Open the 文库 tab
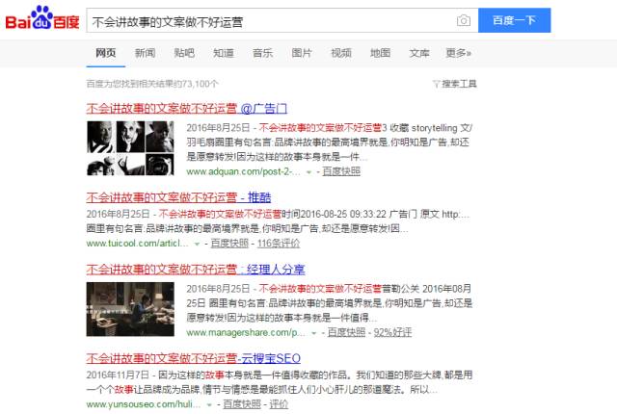 (419, 53)
